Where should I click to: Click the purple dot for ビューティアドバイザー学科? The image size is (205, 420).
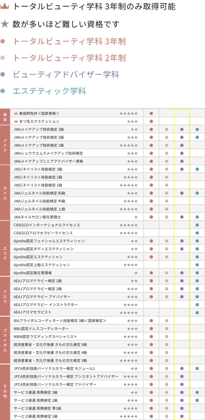(3, 74)
